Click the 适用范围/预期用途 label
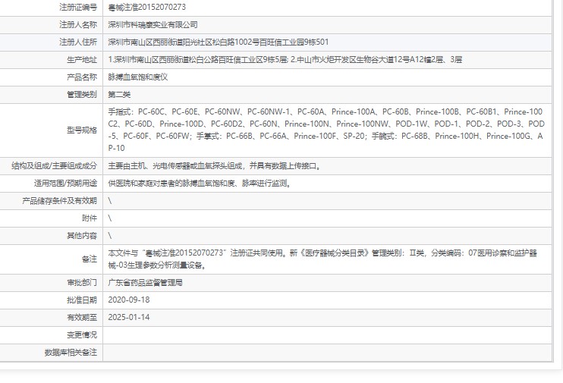563x383 pixels. coord(65,184)
